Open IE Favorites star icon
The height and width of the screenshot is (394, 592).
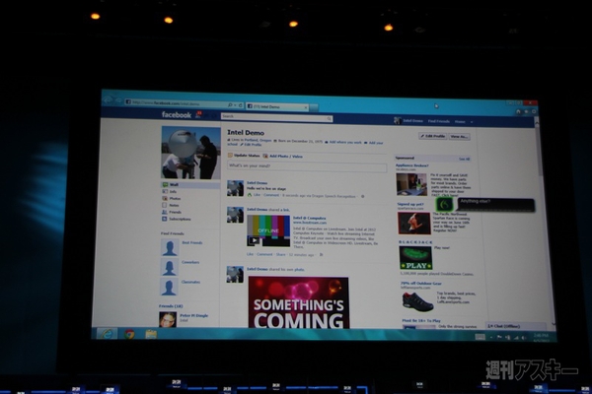[526, 111]
